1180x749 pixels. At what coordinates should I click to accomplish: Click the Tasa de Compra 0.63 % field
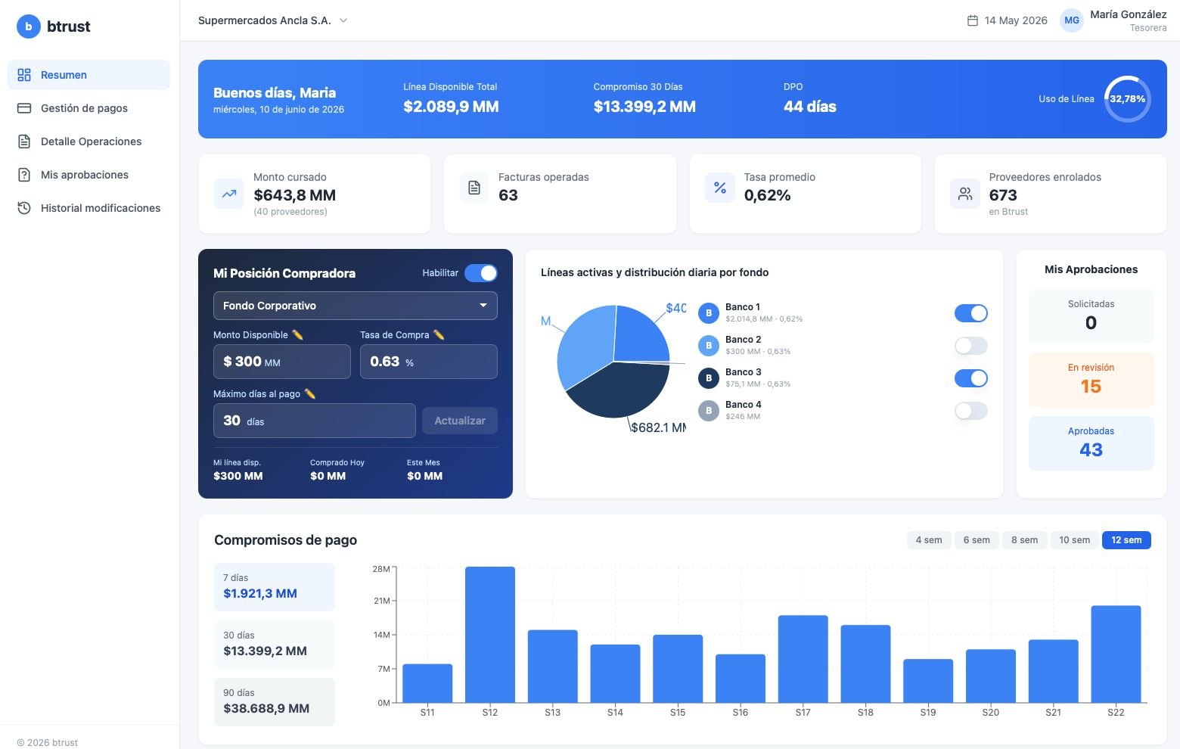pyautogui.click(x=429, y=362)
